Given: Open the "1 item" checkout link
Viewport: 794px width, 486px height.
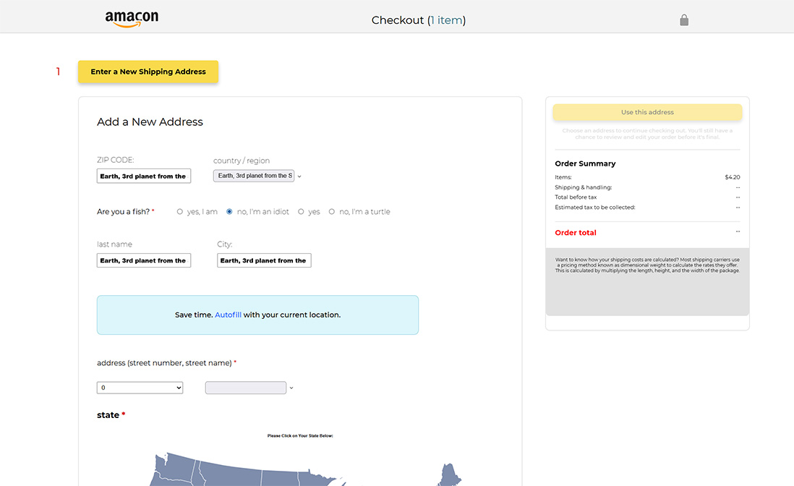Looking at the screenshot, I should coord(446,20).
